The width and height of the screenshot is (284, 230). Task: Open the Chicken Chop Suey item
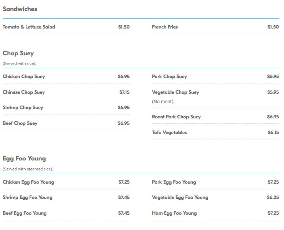point(24,77)
